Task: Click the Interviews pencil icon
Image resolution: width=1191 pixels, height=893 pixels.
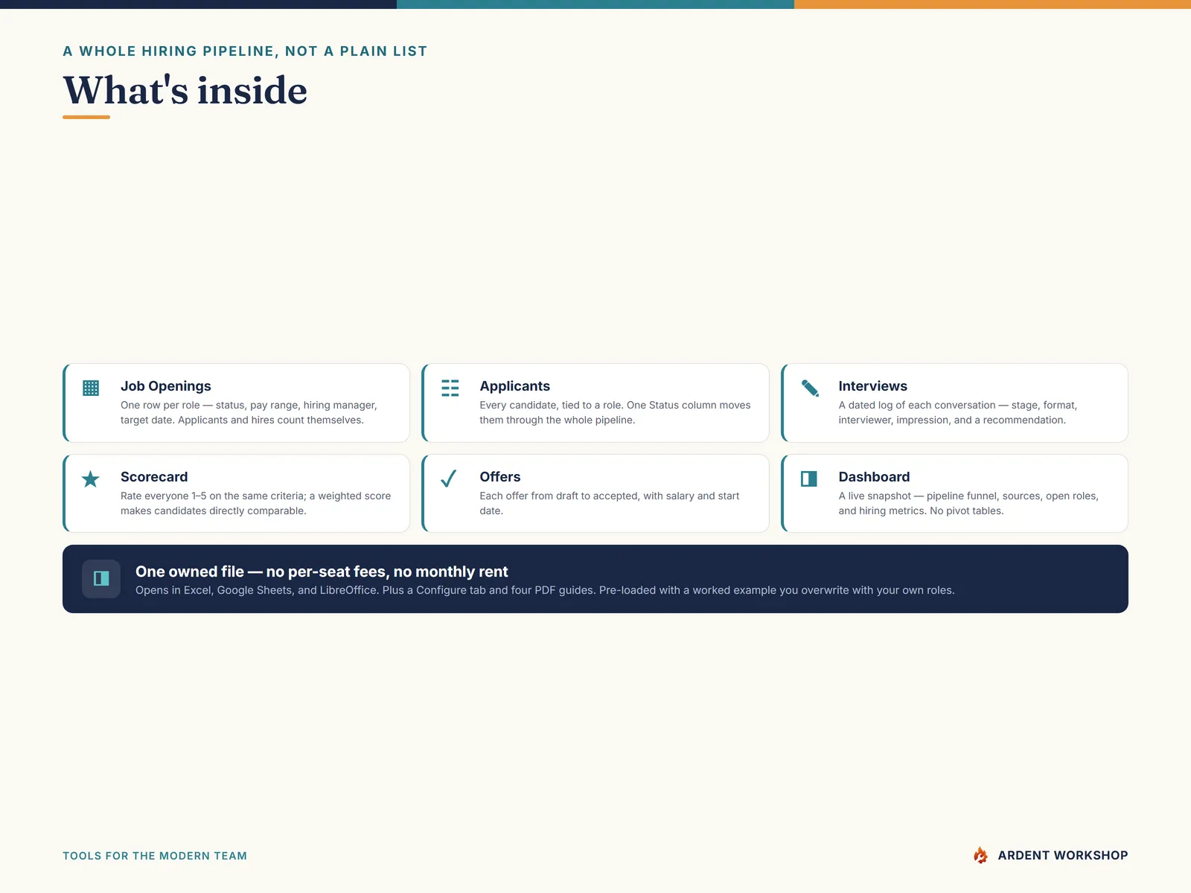Action: [810, 388]
